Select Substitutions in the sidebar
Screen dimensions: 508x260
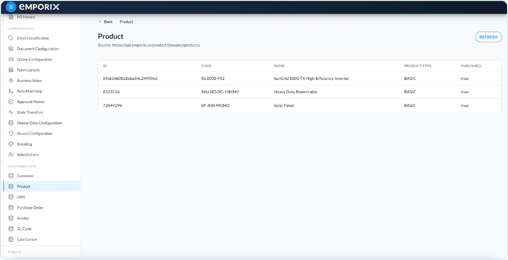click(42, 154)
